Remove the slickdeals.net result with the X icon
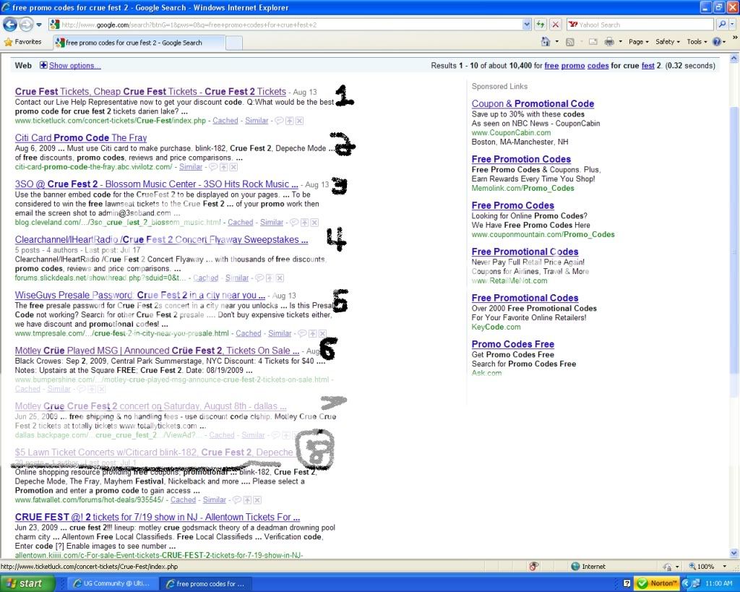Viewport: 740px width, 592px height. tap(280, 278)
